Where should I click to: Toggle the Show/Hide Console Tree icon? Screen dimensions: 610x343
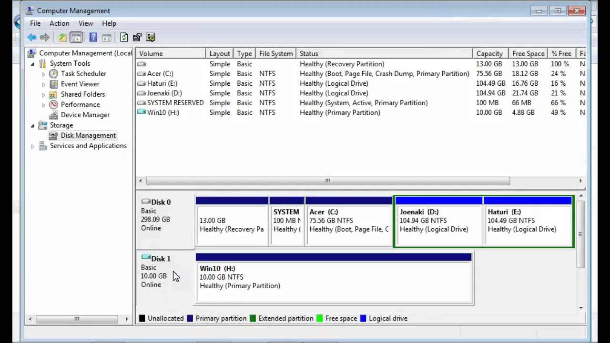point(76,37)
